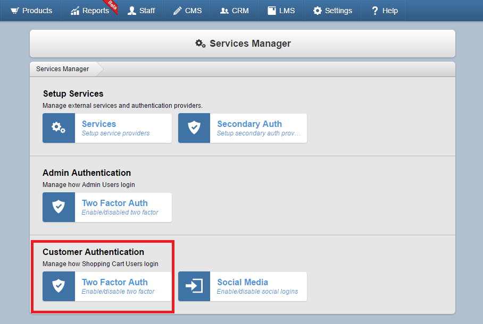Screen dimensions: 483x324
Task: Click the 'Customer Authentication' heading
Action: coord(93,252)
